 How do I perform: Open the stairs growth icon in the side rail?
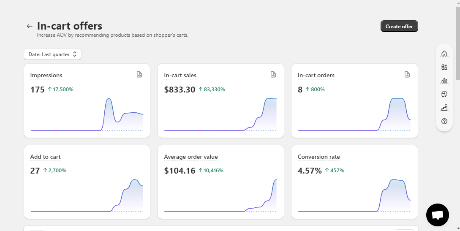(x=444, y=108)
